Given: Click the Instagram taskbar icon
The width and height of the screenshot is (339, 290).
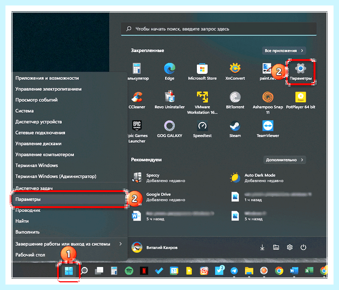Looking at the screenshot, I should coord(204,270).
